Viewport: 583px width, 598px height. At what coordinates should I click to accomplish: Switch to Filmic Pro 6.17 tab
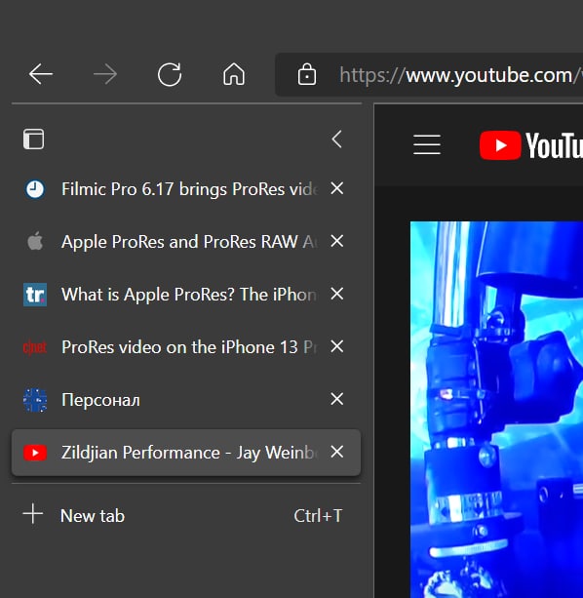tap(186, 189)
